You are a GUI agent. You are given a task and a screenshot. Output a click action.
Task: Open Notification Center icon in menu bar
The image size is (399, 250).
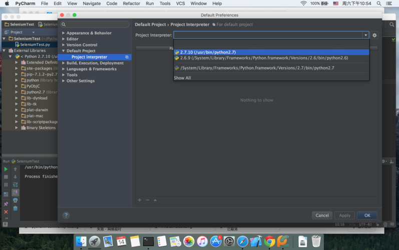(389, 3)
